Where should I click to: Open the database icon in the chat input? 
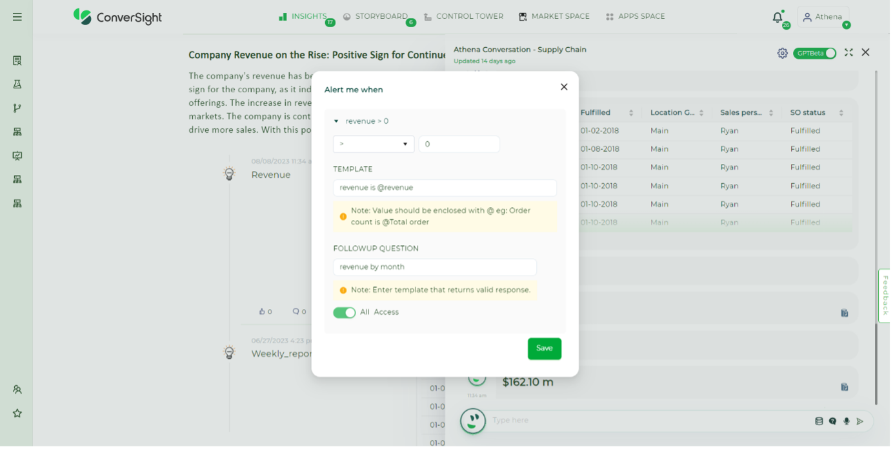pyautogui.click(x=819, y=421)
